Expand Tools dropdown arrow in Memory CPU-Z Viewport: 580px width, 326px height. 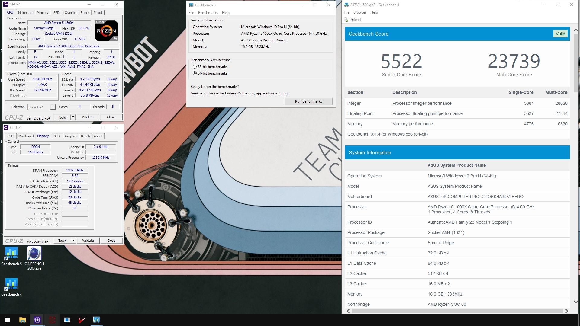(73, 241)
